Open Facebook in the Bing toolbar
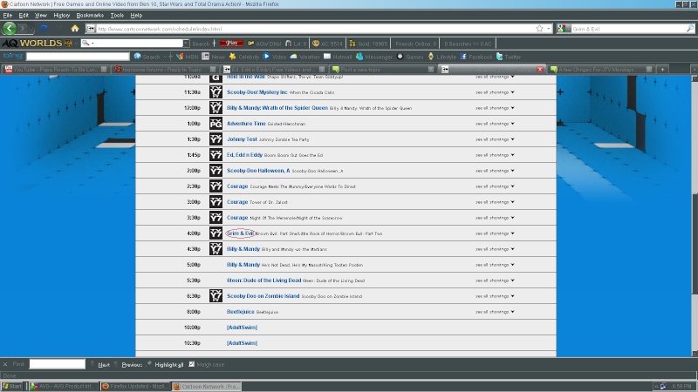Viewport: 698px width, 392px height. coord(476,57)
